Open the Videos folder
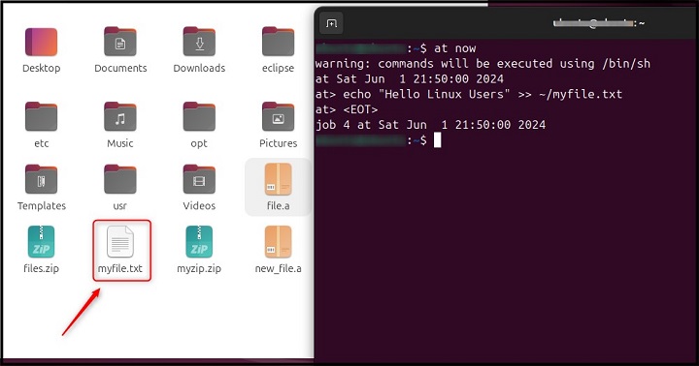 [x=199, y=179]
